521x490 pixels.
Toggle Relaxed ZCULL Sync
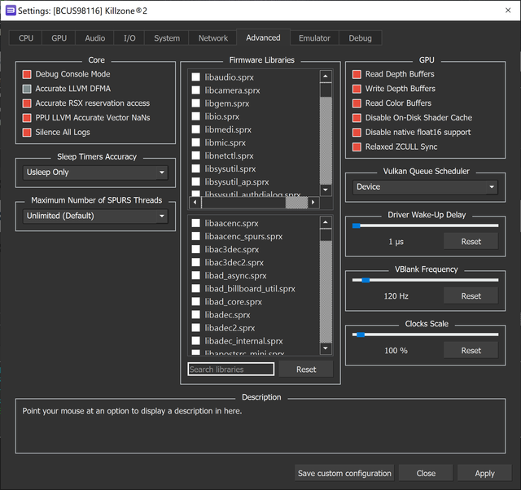(x=357, y=147)
